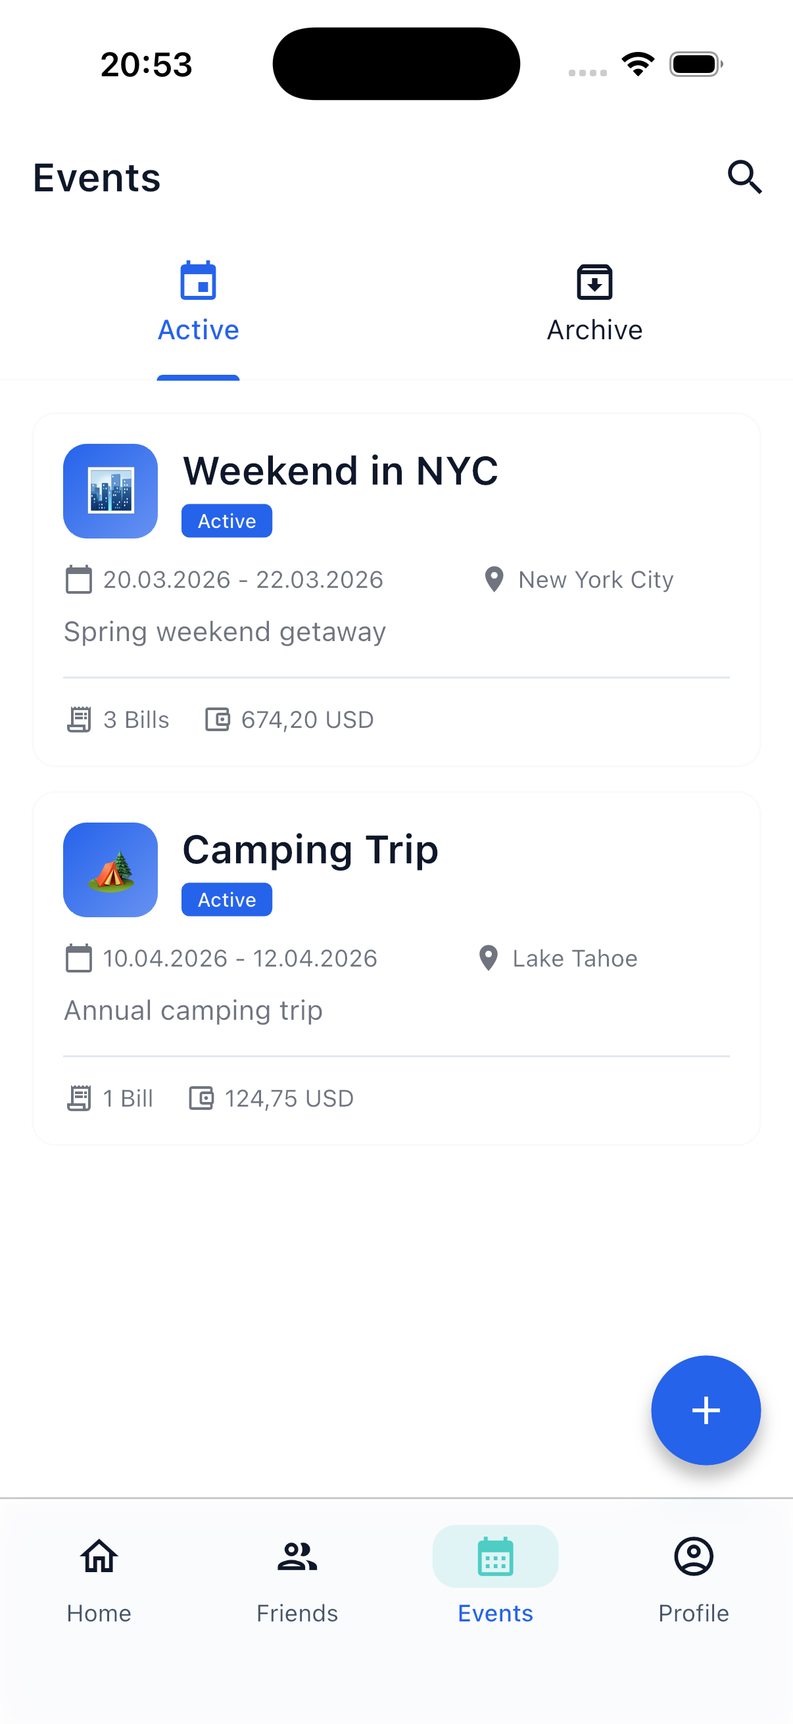This screenshot has width=793, height=1724.
Task: Tap the location pin beside Lake Tahoe
Action: pyautogui.click(x=489, y=958)
